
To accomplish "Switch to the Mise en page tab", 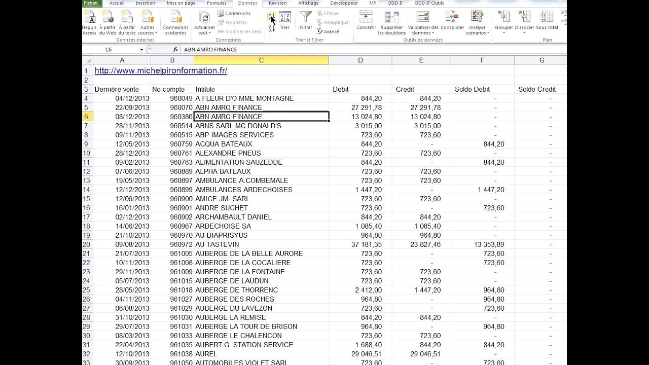I will pos(181,3).
